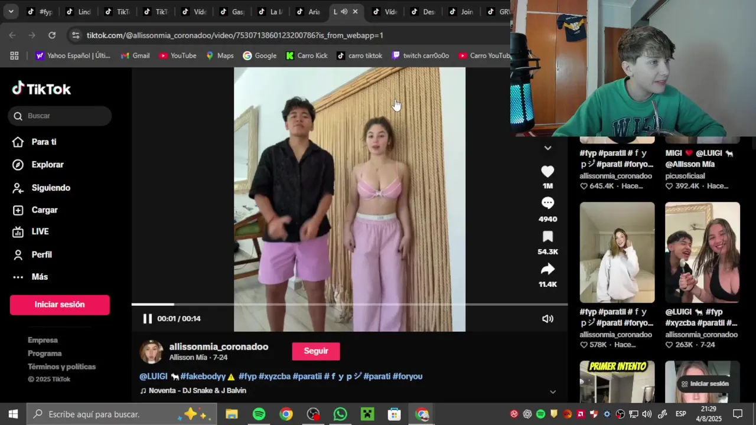Switch to the La I browser tab
756x425 pixels.
tap(269, 12)
